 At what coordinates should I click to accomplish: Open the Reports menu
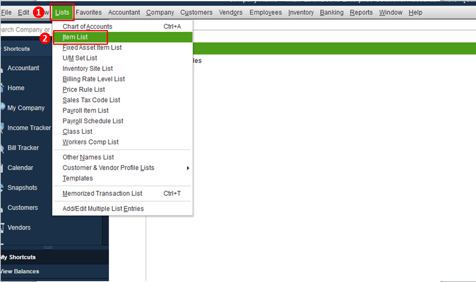(x=361, y=13)
